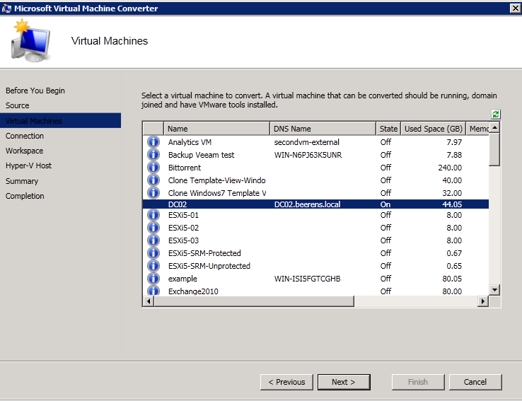Screen dimensions: 522x401
Task: Go to the Completion step
Action: tap(25, 196)
